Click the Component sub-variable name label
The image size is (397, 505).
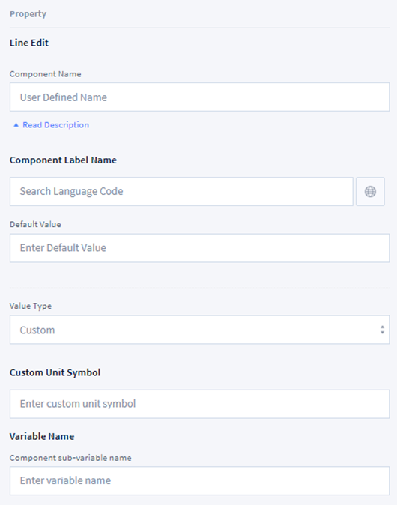click(70, 458)
